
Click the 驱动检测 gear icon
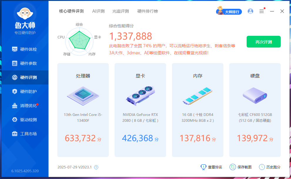pos(15,119)
